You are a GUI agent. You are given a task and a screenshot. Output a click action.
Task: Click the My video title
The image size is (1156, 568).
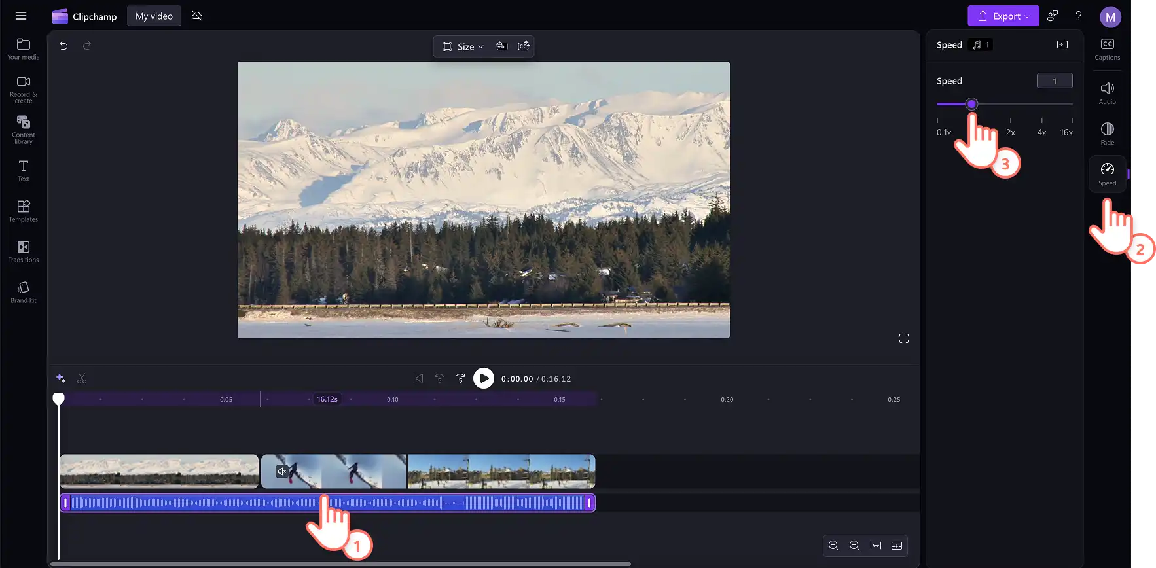154,16
